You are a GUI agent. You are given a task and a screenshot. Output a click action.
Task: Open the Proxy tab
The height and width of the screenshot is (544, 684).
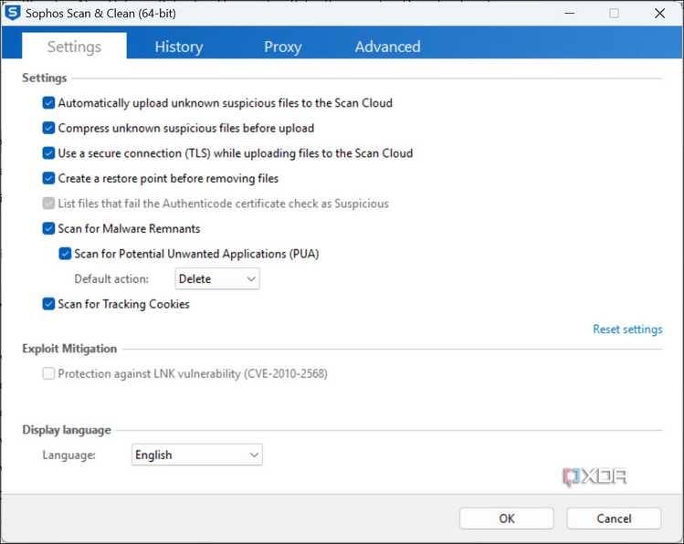point(283,47)
